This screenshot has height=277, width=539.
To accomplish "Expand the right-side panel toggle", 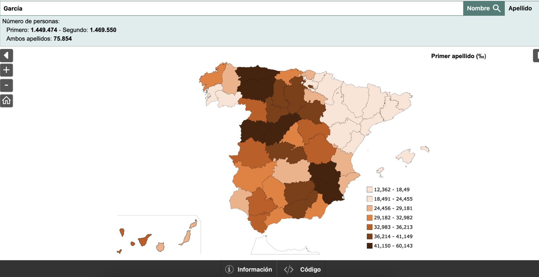I will pos(536,56).
